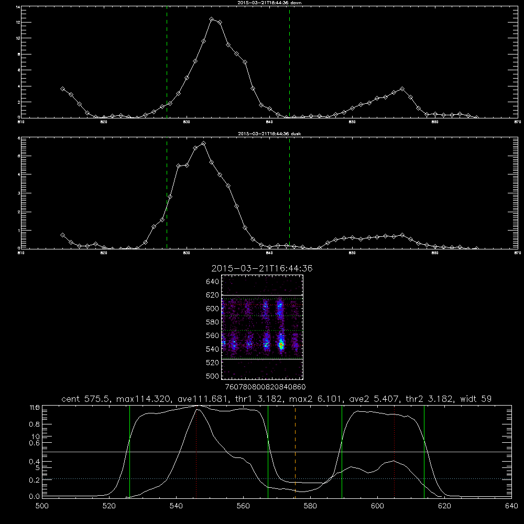Click the dusk plot title text
Image resolution: width=524 pixels, height=524 pixels.
[269, 134]
